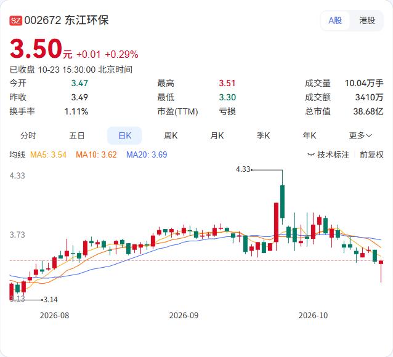Screen dimensions: 393x357
Task: Click the 成交额 value 3410万
Action: 369,97
